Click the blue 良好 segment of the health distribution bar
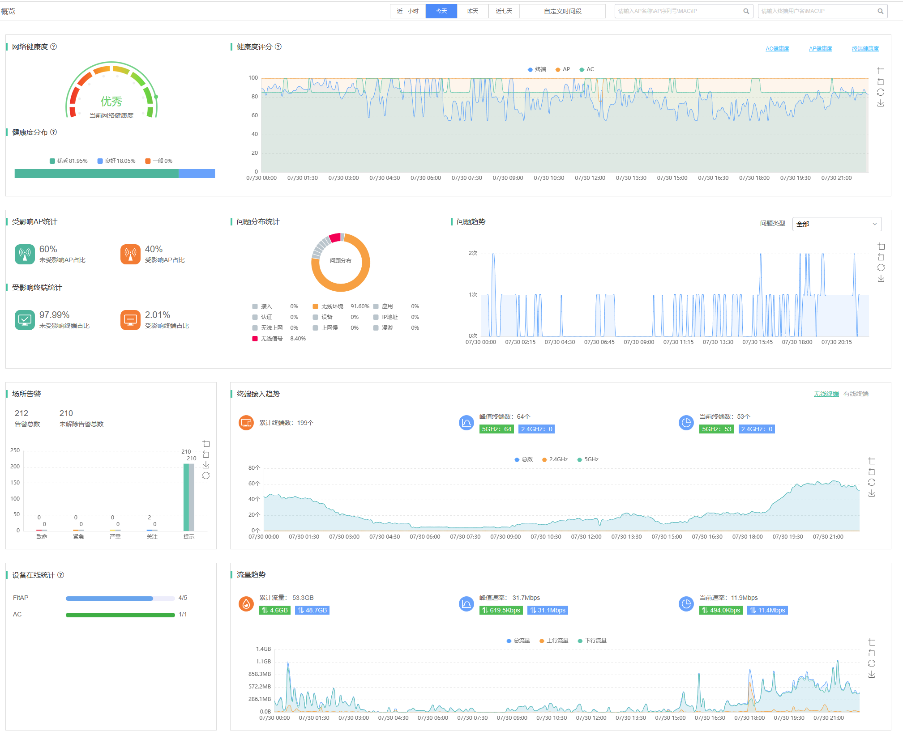The image size is (903, 739). click(197, 174)
